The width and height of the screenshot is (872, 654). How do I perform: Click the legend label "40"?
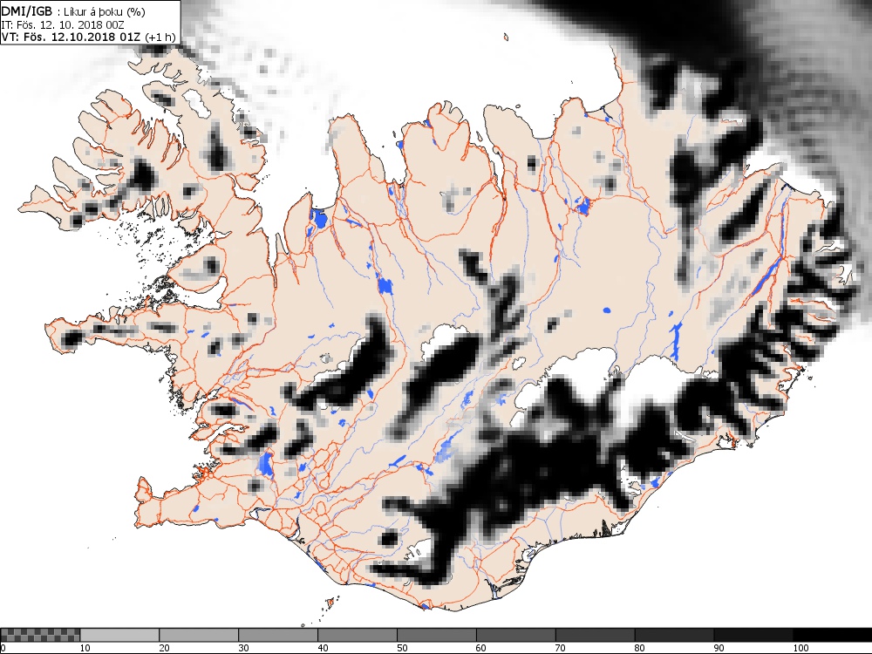[x=323, y=648]
